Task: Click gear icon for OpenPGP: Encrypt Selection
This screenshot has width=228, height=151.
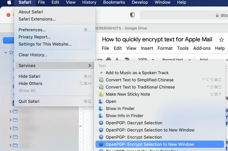Action: pos(101,137)
